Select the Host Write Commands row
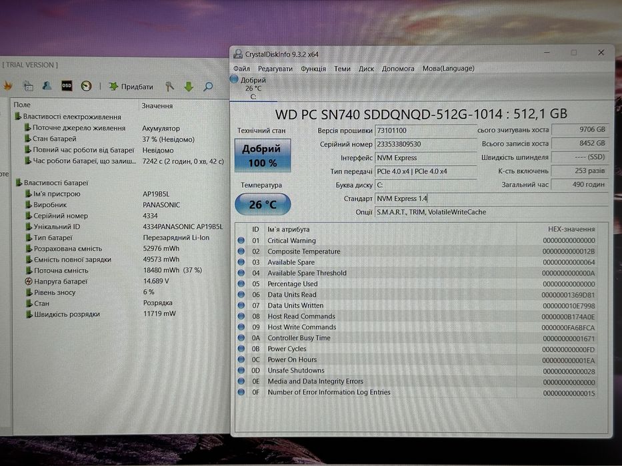The width and height of the screenshot is (622, 466). click(417, 327)
